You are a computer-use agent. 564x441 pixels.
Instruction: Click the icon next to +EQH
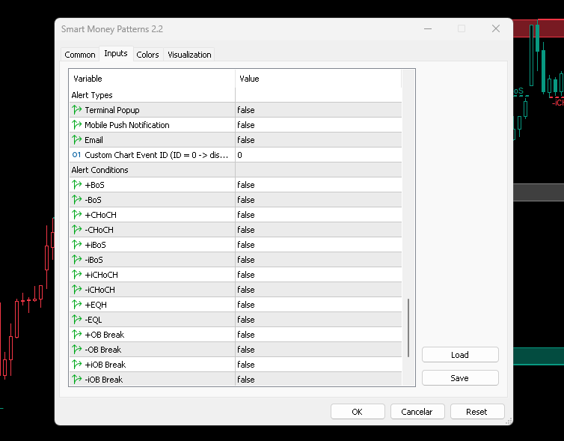(76, 305)
